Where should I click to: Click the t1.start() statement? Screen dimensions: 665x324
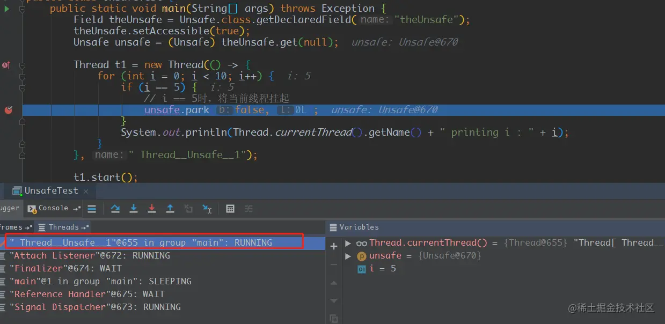tap(106, 178)
